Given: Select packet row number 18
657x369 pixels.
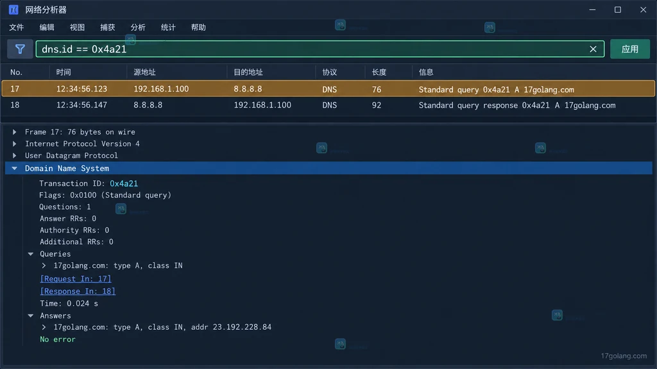Looking at the screenshot, I should (328, 105).
